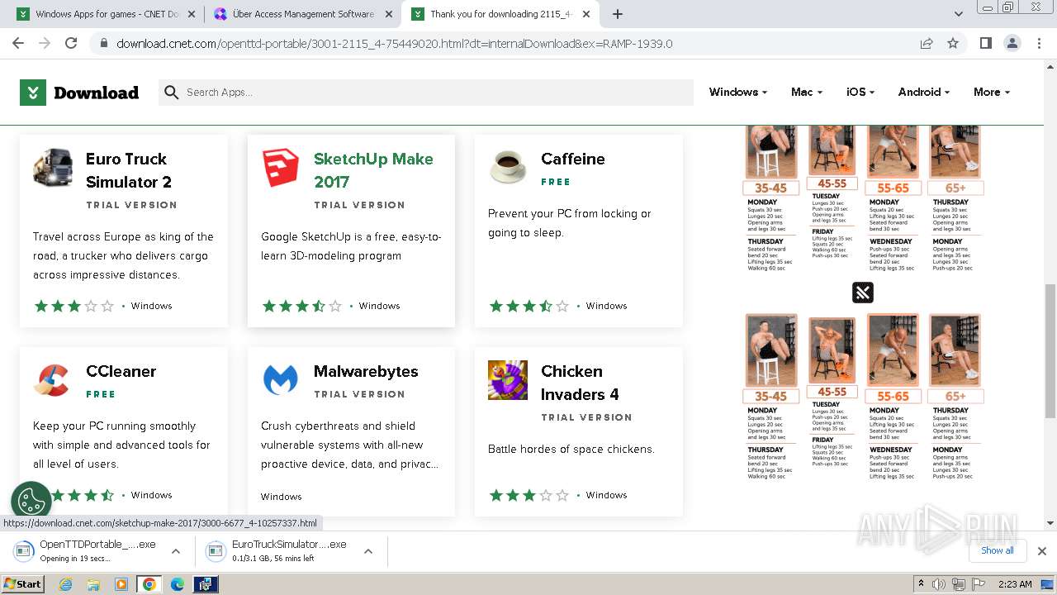Click the SketchUp Make 2017 star rating
The height and width of the screenshot is (595, 1057).
click(301, 306)
